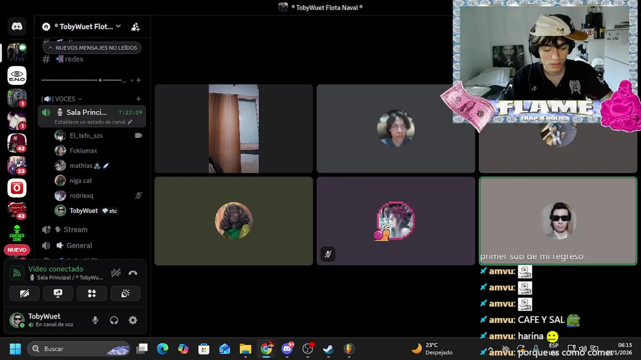Open Discord home direct messages

click(x=17, y=26)
